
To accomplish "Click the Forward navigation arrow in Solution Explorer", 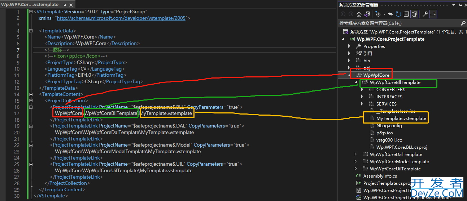I will [x=350, y=14].
